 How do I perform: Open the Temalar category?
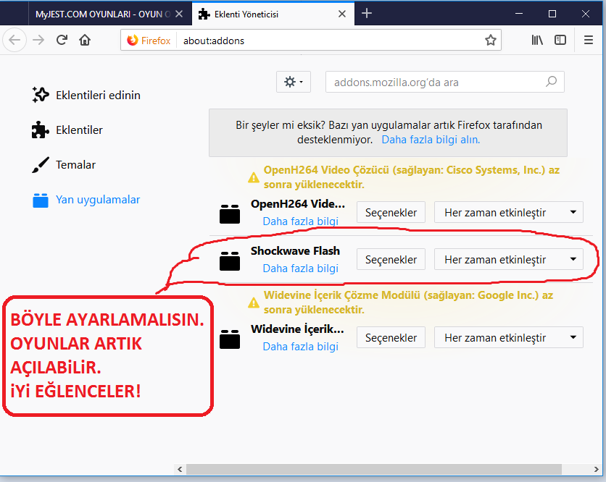point(64,164)
